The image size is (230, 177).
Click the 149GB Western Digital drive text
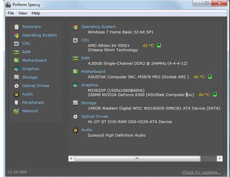tap(154, 108)
